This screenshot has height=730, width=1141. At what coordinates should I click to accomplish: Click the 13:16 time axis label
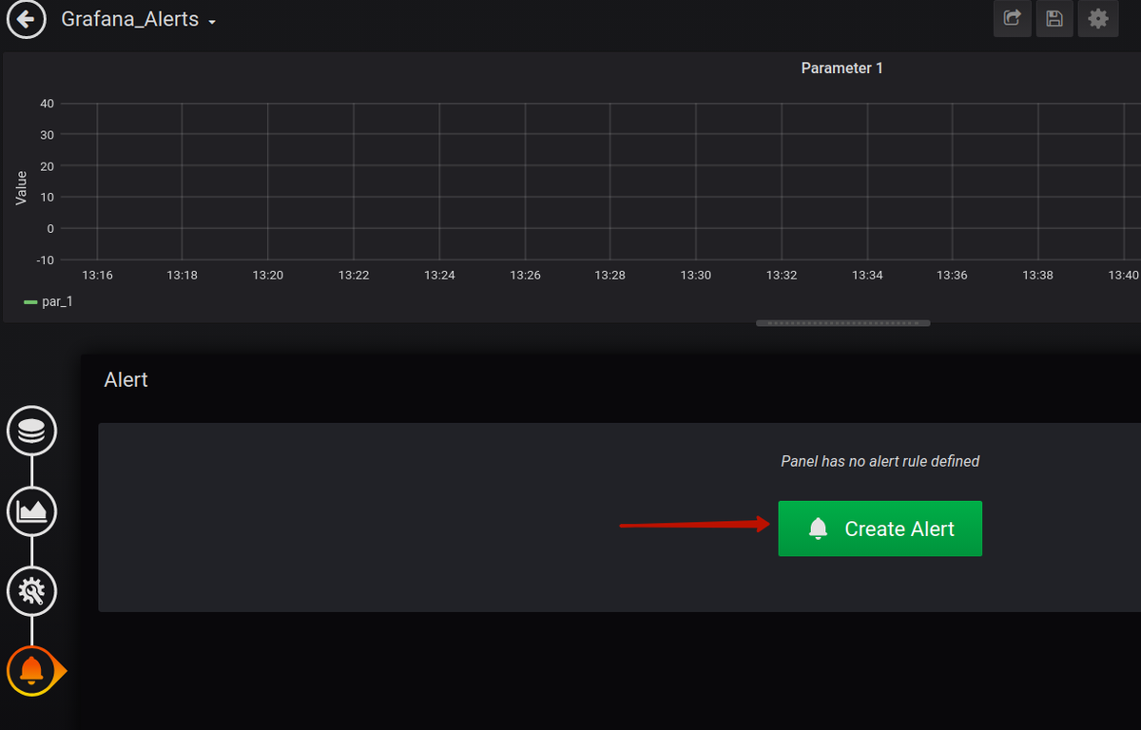[x=97, y=275]
